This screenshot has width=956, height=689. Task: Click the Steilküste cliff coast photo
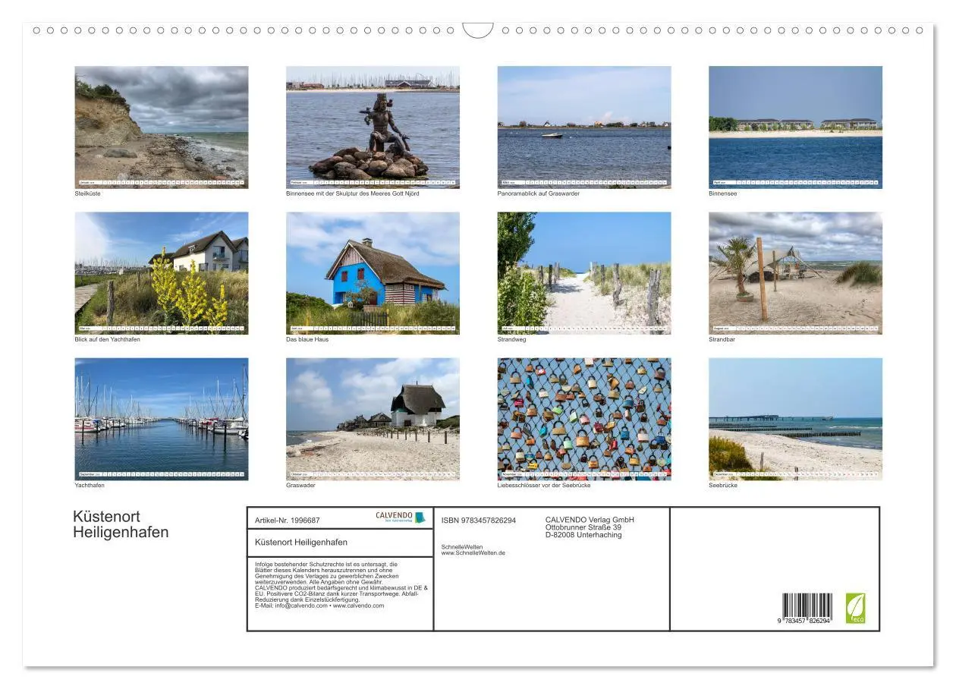pos(161,127)
